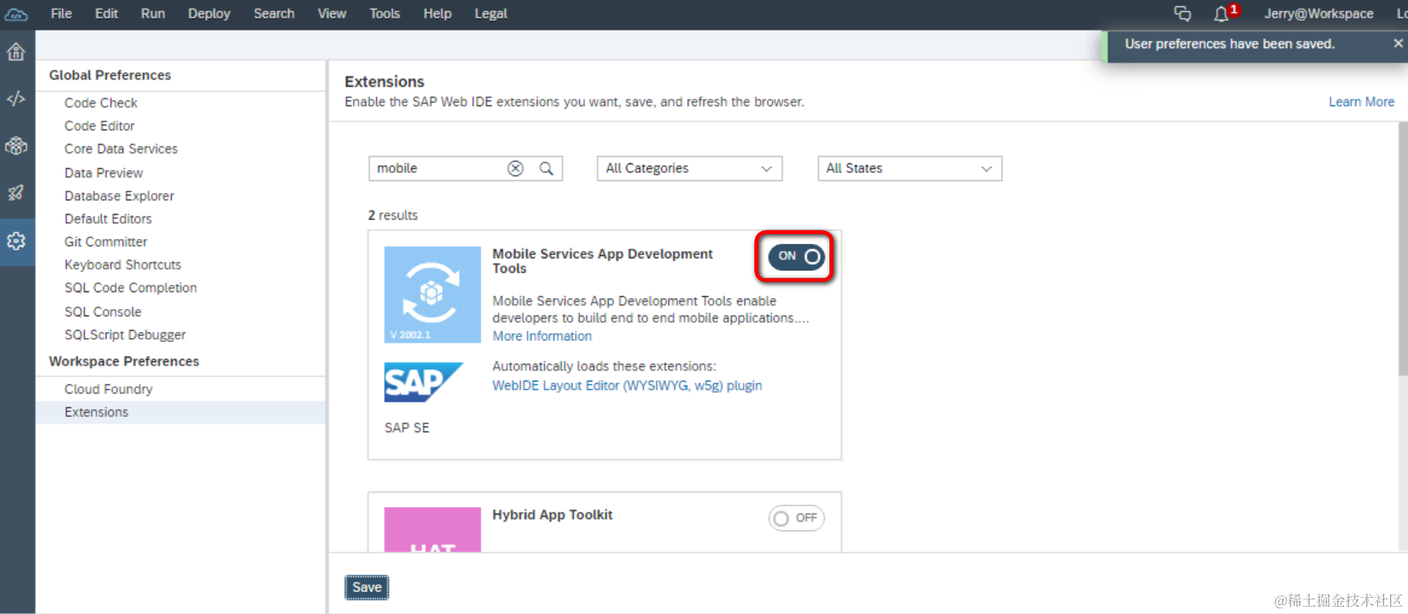The width and height of the screenshot is (1408, 614).
Task: Select Data Preview preference
Action: (103, 173)
